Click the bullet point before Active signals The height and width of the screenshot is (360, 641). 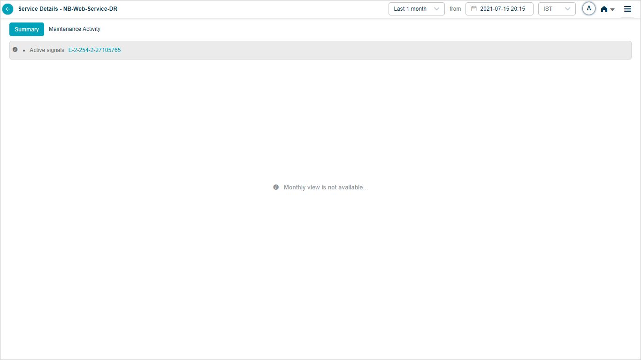(x=24, y=50)
